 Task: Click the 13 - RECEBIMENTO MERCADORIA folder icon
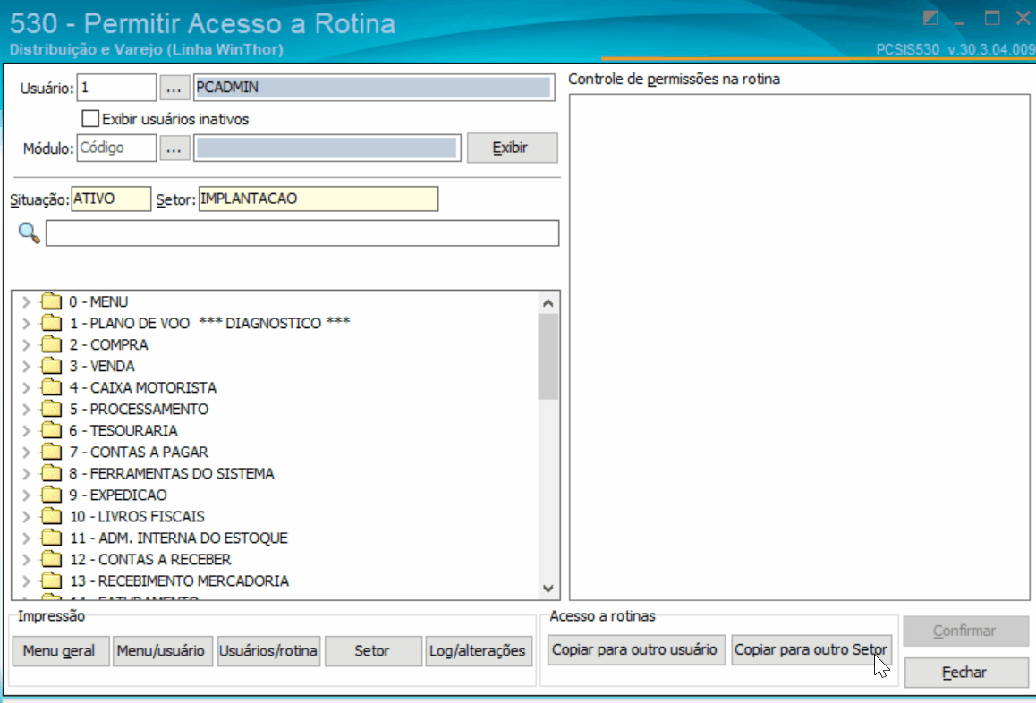[x=51, y=580]
